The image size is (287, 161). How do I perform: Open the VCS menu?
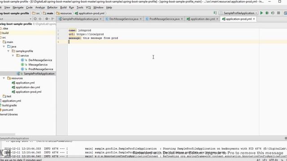(88, 8)
